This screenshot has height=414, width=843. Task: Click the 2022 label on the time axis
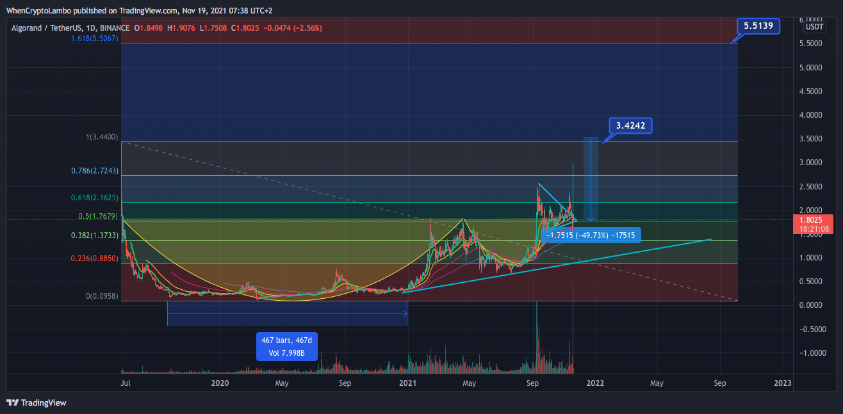tap(596, 383)
